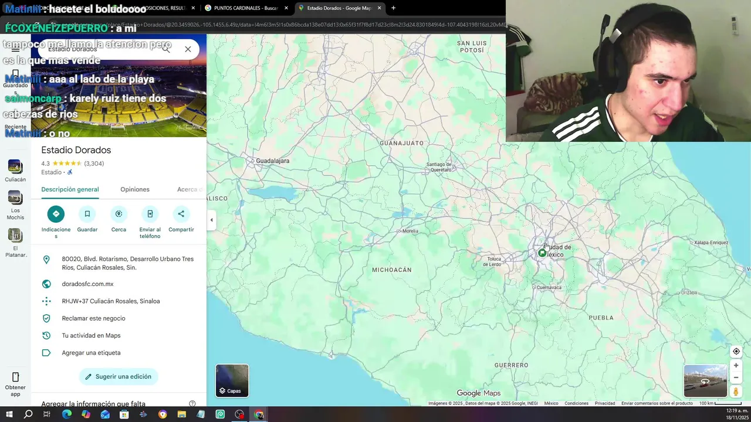Open Task View on the taskbar
751x422 pixels.
47,414
